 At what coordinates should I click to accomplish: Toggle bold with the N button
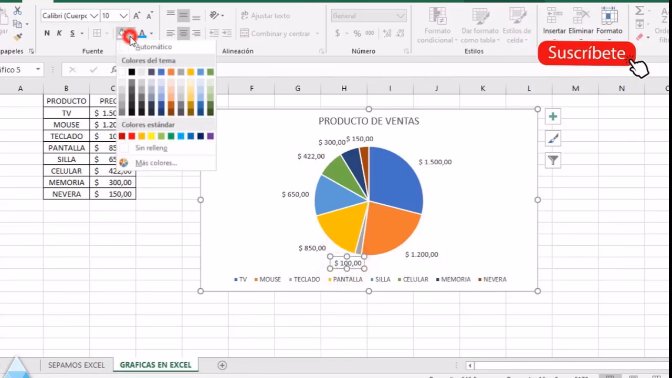(x=46, y=33)
